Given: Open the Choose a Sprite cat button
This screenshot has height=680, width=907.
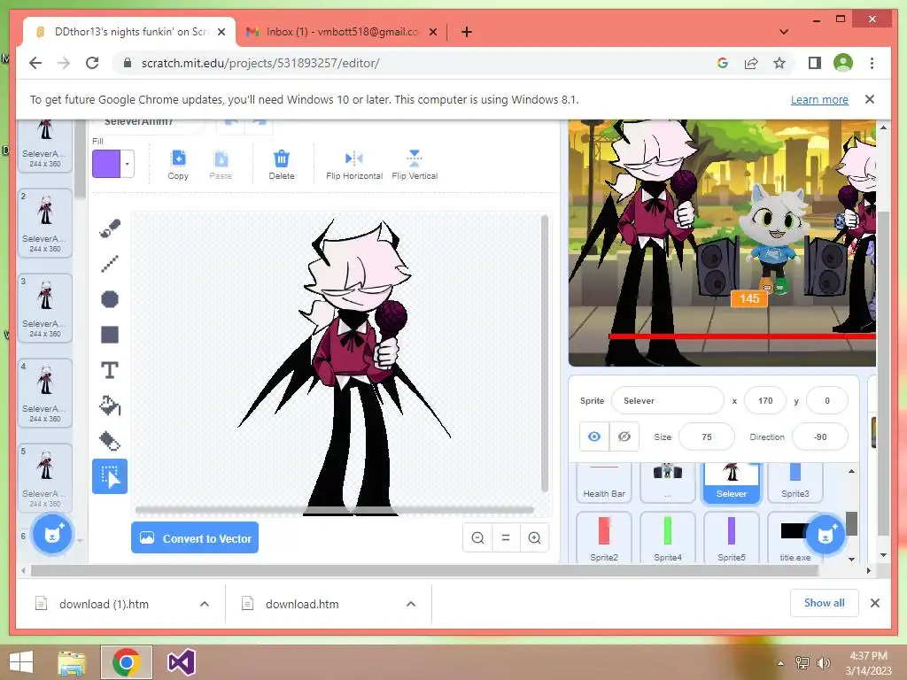Looking at the screenshot, I should pos(825,534).
